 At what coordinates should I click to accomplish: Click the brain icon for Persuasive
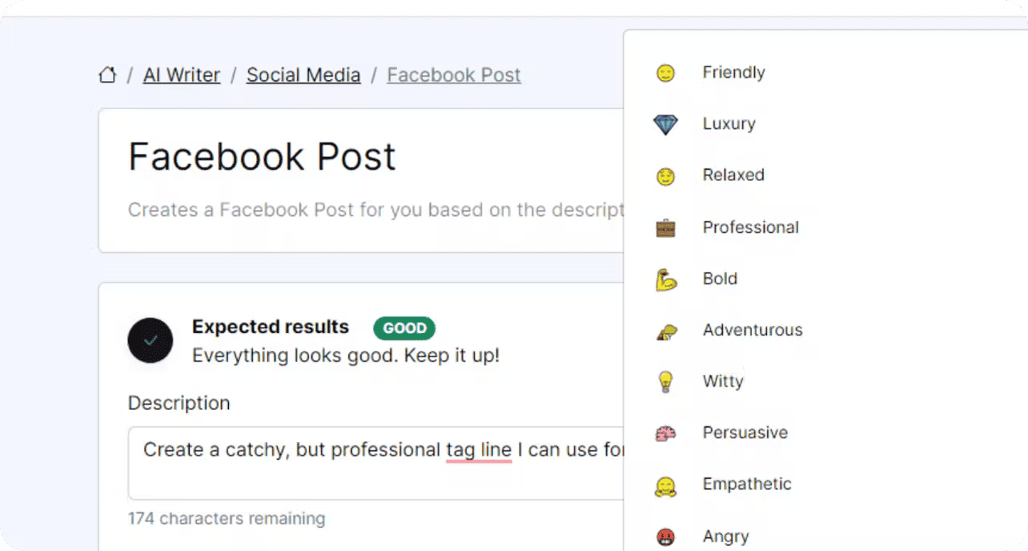(665, 433)
